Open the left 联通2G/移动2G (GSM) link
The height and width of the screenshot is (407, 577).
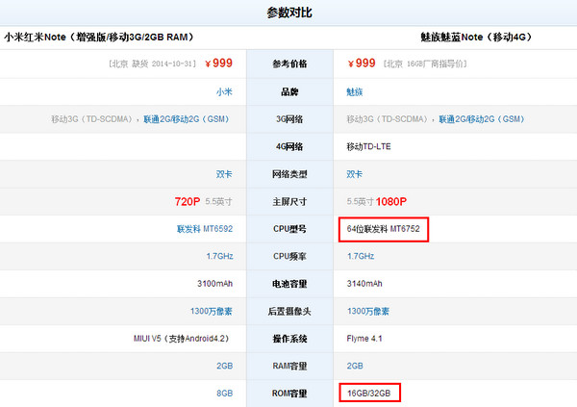tap(187, 119)
